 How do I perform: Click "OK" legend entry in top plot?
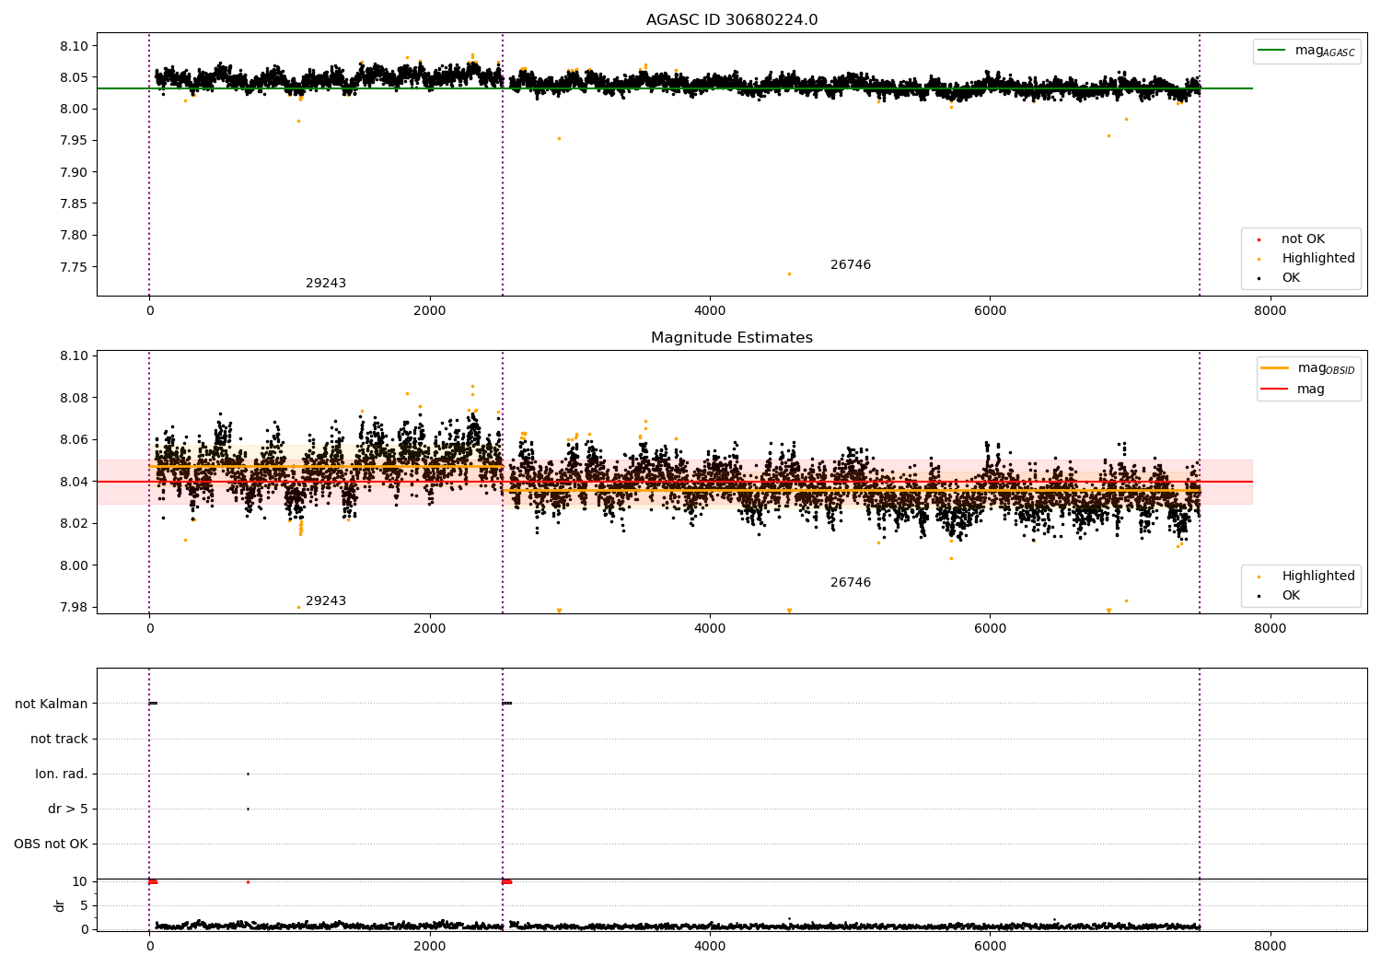click(1291, 277)
